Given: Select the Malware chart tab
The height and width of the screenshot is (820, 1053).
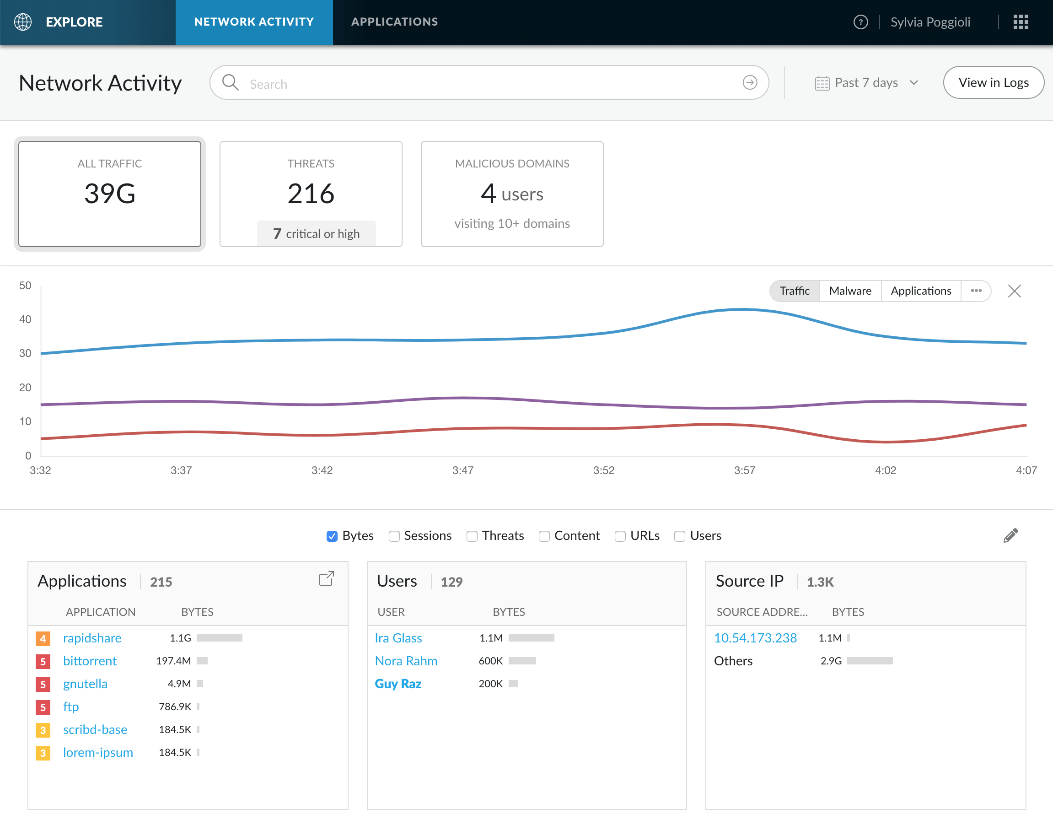Looking at the screenshot, I should pos(849,291).
